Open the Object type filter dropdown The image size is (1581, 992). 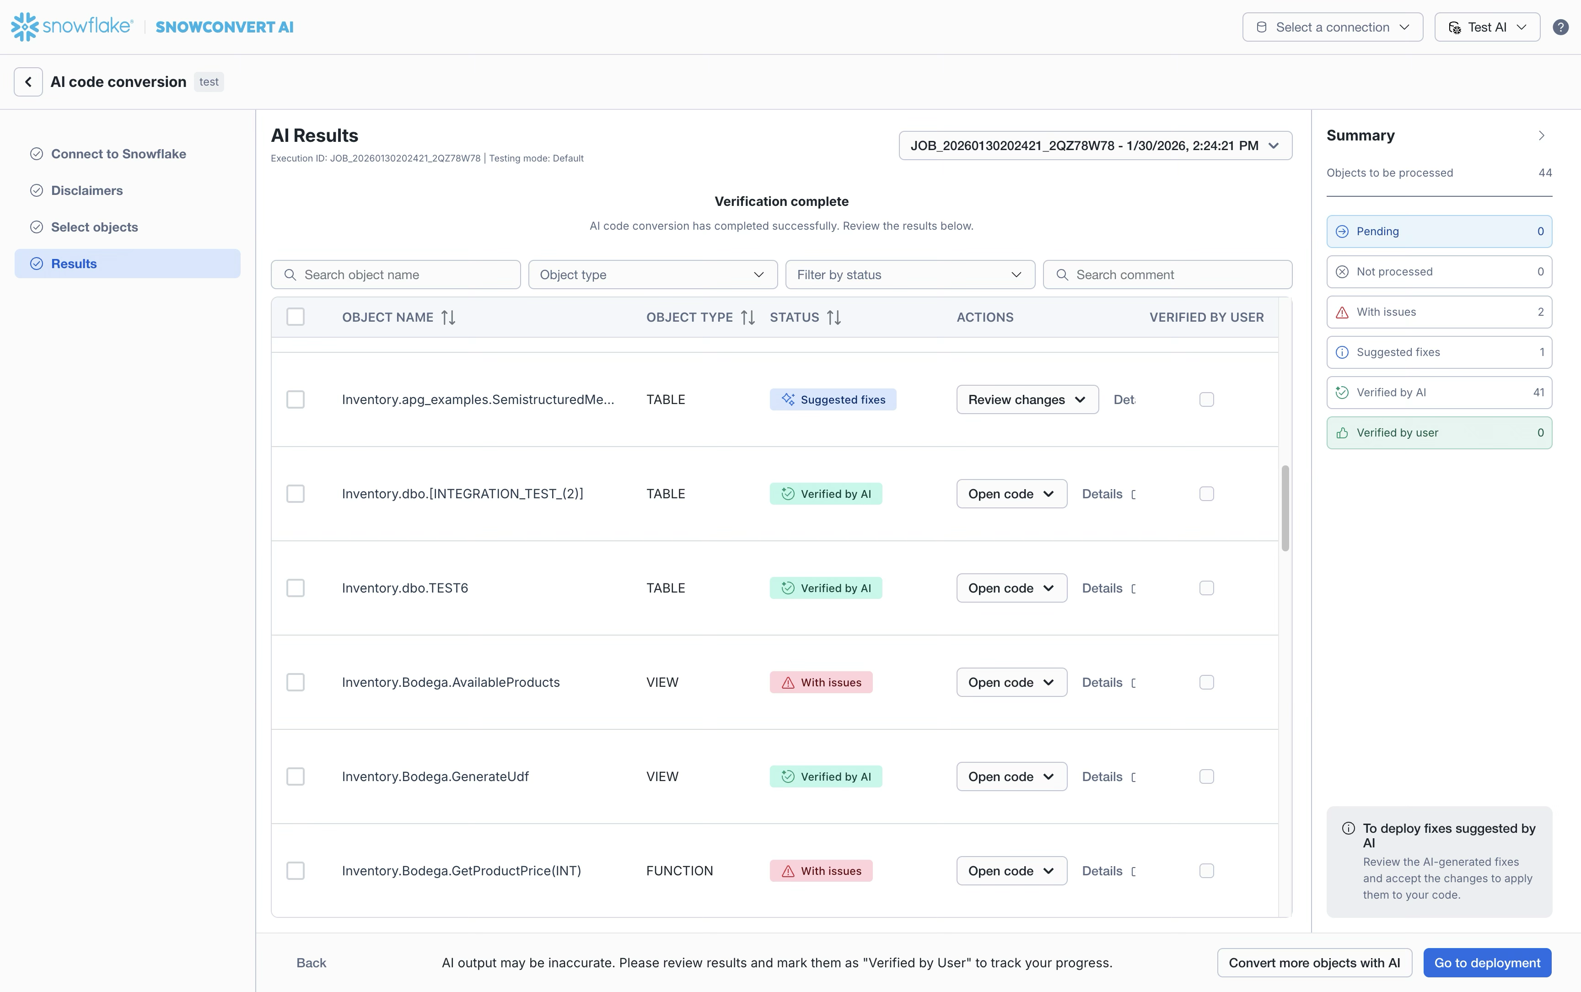pyautogui.click(x=652, y=275)
